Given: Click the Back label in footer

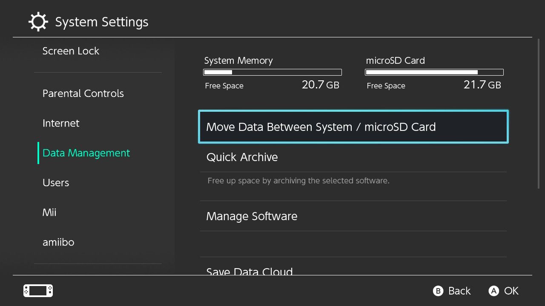Looking at the screenshot, I should tap(459, 291).
